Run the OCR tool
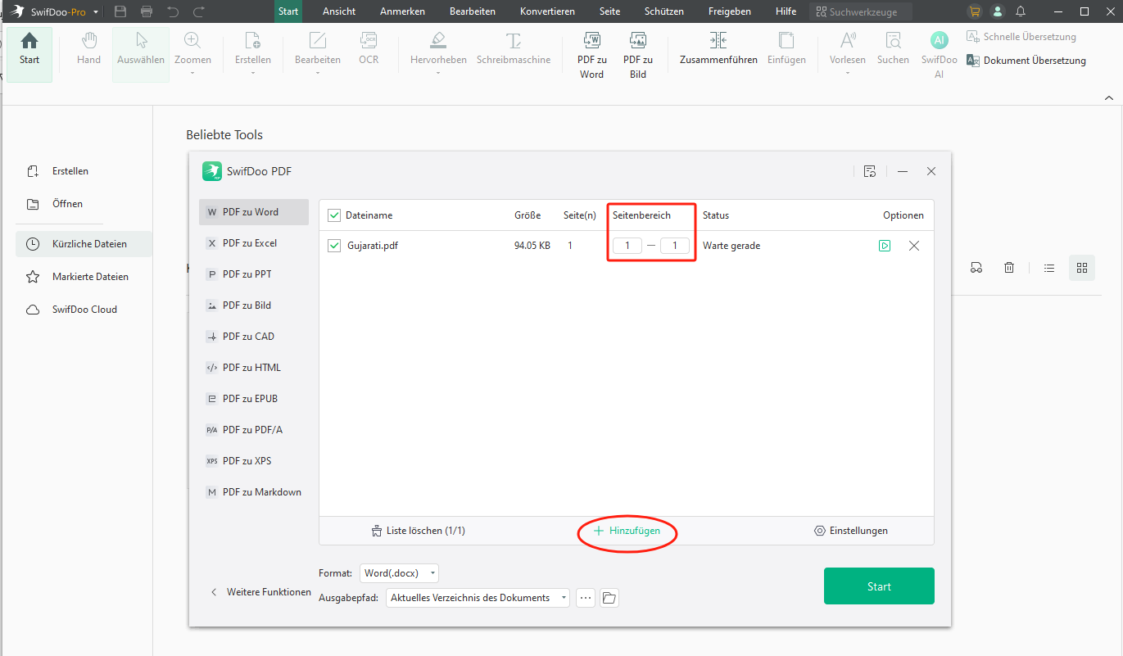 pyautogui.click(x=369, y=49)
